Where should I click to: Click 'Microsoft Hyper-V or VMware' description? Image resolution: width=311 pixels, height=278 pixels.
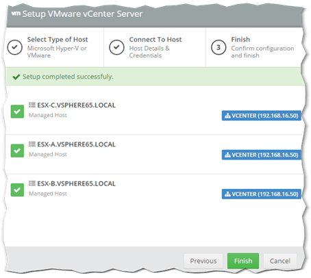pos(57,52)
